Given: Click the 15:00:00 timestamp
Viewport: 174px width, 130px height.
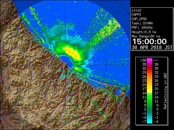Looking at the screenshot, I should [150, 41].
